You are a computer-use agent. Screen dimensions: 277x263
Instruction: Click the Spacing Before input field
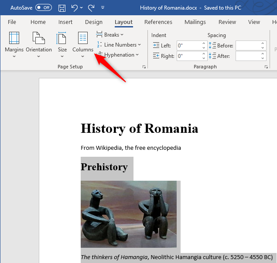click(x=248, y=46)
